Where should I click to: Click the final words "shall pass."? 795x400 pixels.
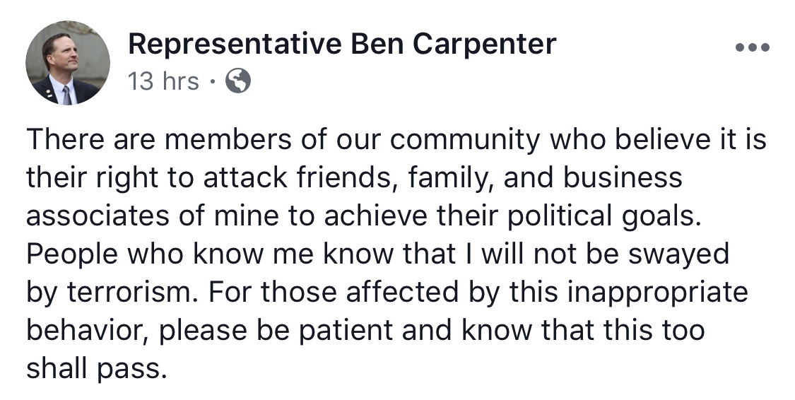point(96,369)
